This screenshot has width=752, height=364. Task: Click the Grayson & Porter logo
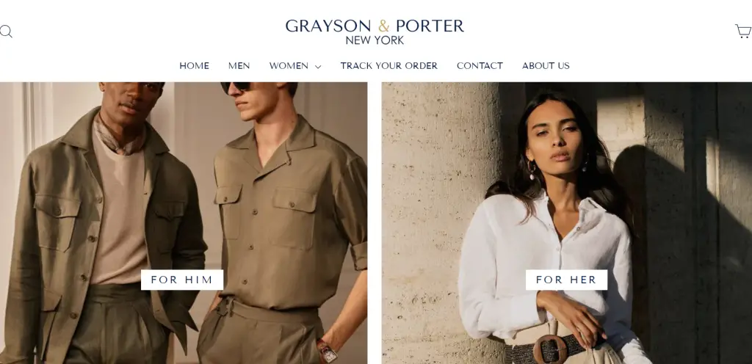[x=375, y=32]
